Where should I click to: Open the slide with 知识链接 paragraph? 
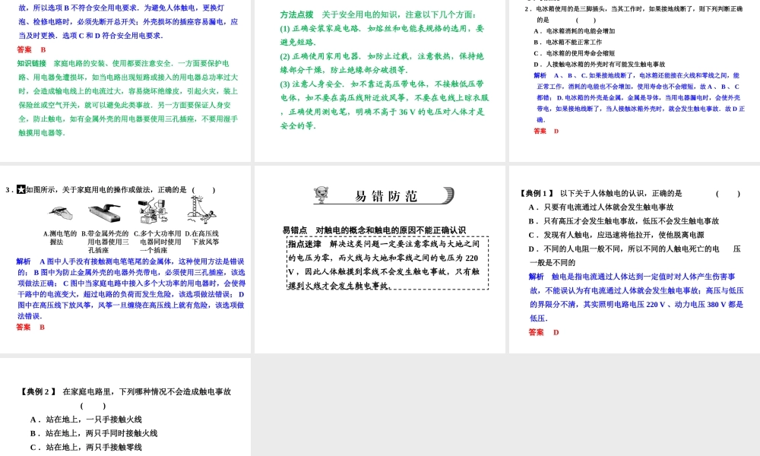tap(125, 81)
